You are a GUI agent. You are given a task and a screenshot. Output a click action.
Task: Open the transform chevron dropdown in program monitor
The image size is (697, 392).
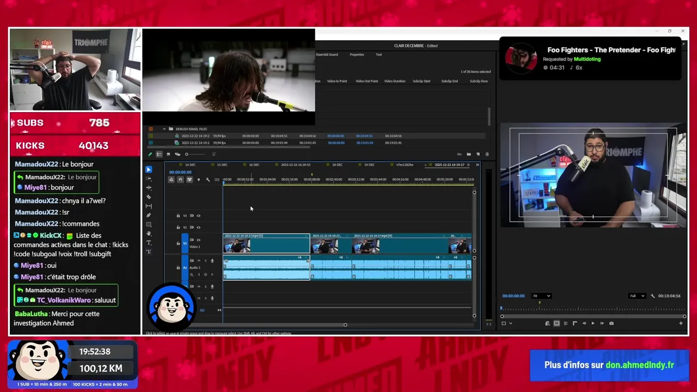511,323
